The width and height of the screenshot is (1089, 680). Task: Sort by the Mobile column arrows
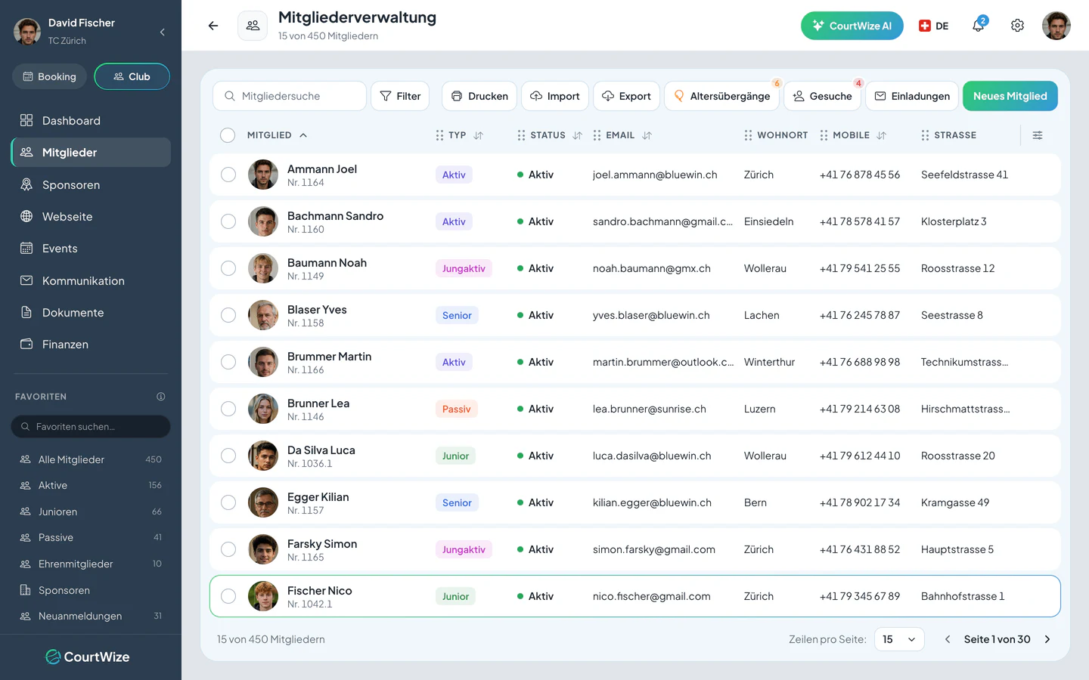point(881,135)
